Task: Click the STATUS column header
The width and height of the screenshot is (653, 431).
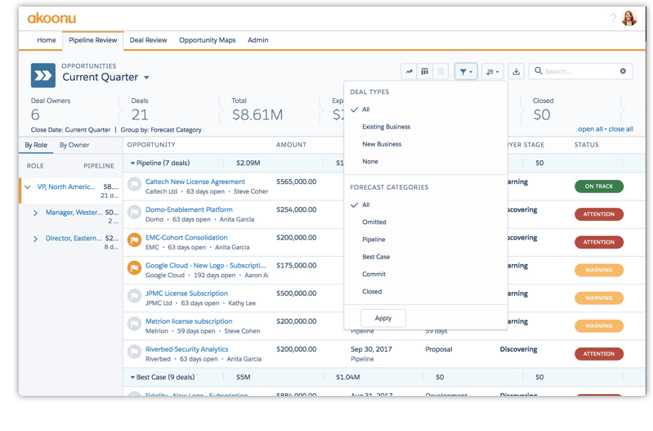Action: 586,145
